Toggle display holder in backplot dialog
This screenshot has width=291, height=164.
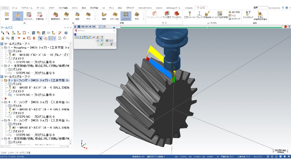85,37
